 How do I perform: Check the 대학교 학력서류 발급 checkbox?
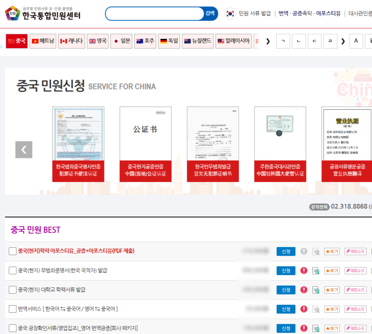(13, 290)
